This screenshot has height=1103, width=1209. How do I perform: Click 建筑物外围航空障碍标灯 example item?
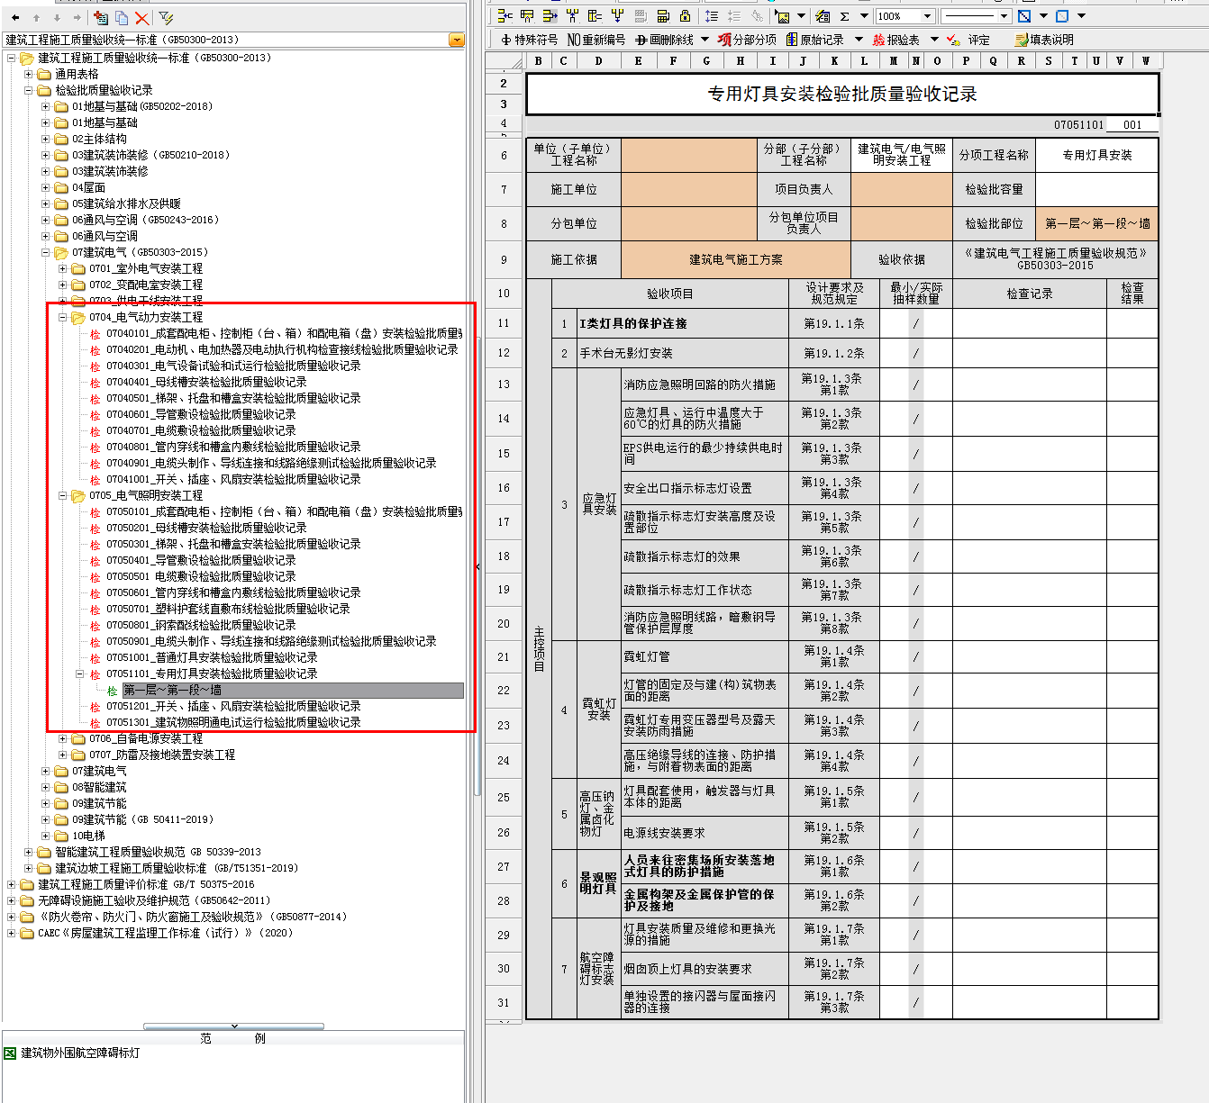coord(80,1053)
